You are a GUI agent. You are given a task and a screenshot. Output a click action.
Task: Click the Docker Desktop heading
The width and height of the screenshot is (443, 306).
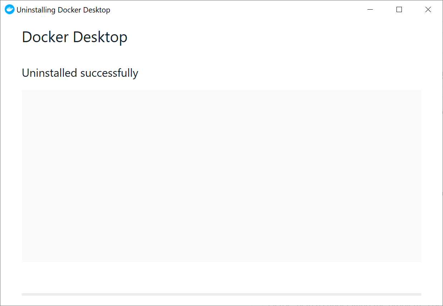click(74, 37)
